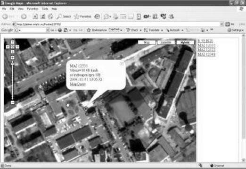Select the first vehicle link in sidebar
This screenshot has width=246, height=169.
(205, 41)
